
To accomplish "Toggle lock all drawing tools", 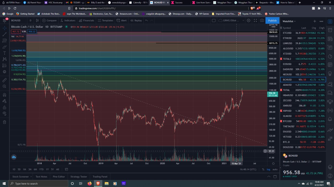I will tap(4, 107).
